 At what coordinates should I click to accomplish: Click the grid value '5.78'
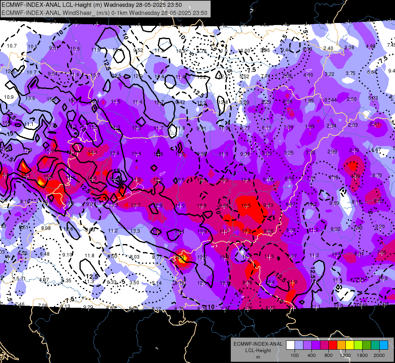(x=201, y=51)
